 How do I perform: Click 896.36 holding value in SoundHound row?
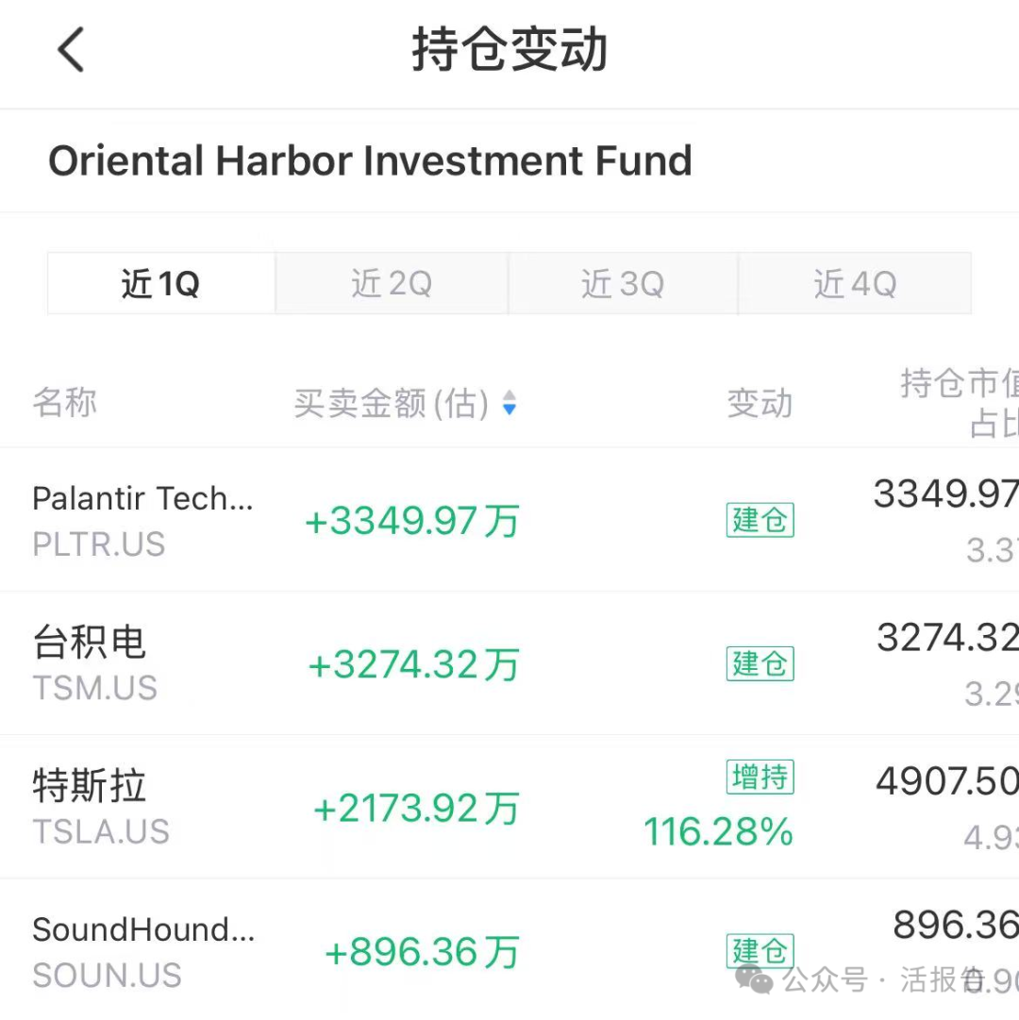coord(956,925)
